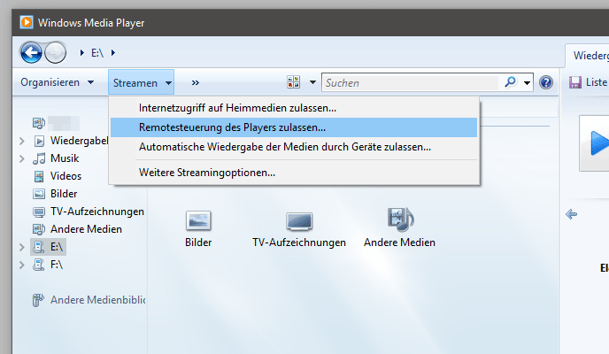The image size is (609, 354).
Task: Open the Bilder library icon in content pane
Action: pyautogui.click(x=198, y=220)
